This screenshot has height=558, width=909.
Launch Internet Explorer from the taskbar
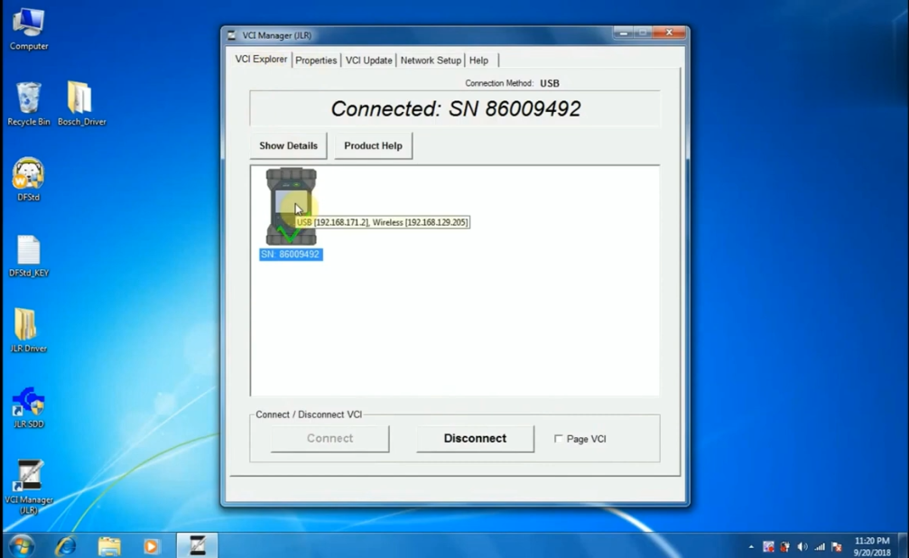click(x=66, y=546)
